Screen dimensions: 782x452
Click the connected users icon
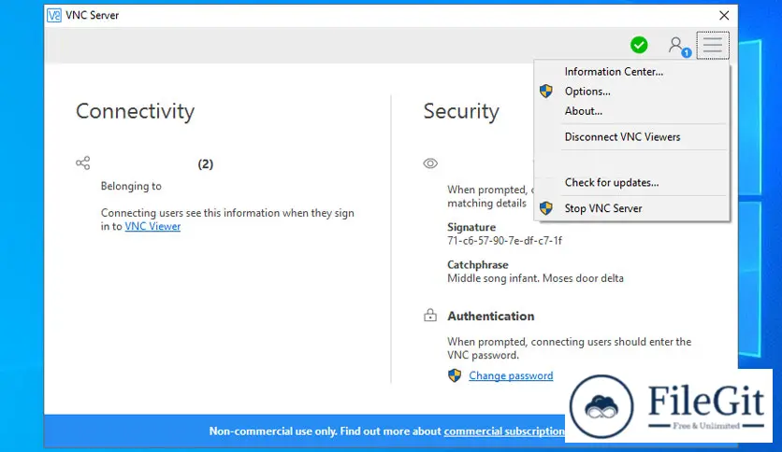679,47
